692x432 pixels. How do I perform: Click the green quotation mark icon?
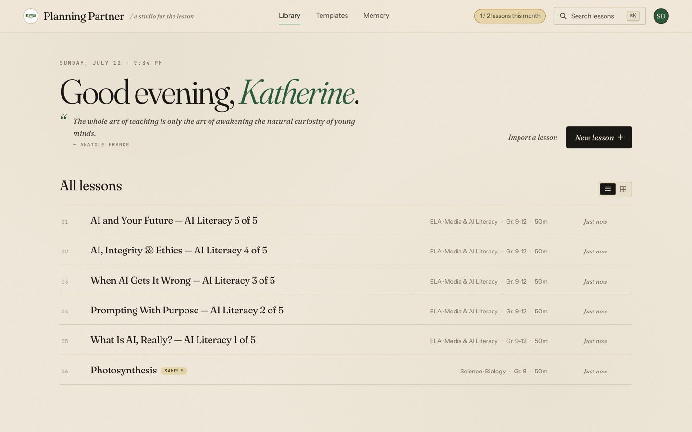63,117
